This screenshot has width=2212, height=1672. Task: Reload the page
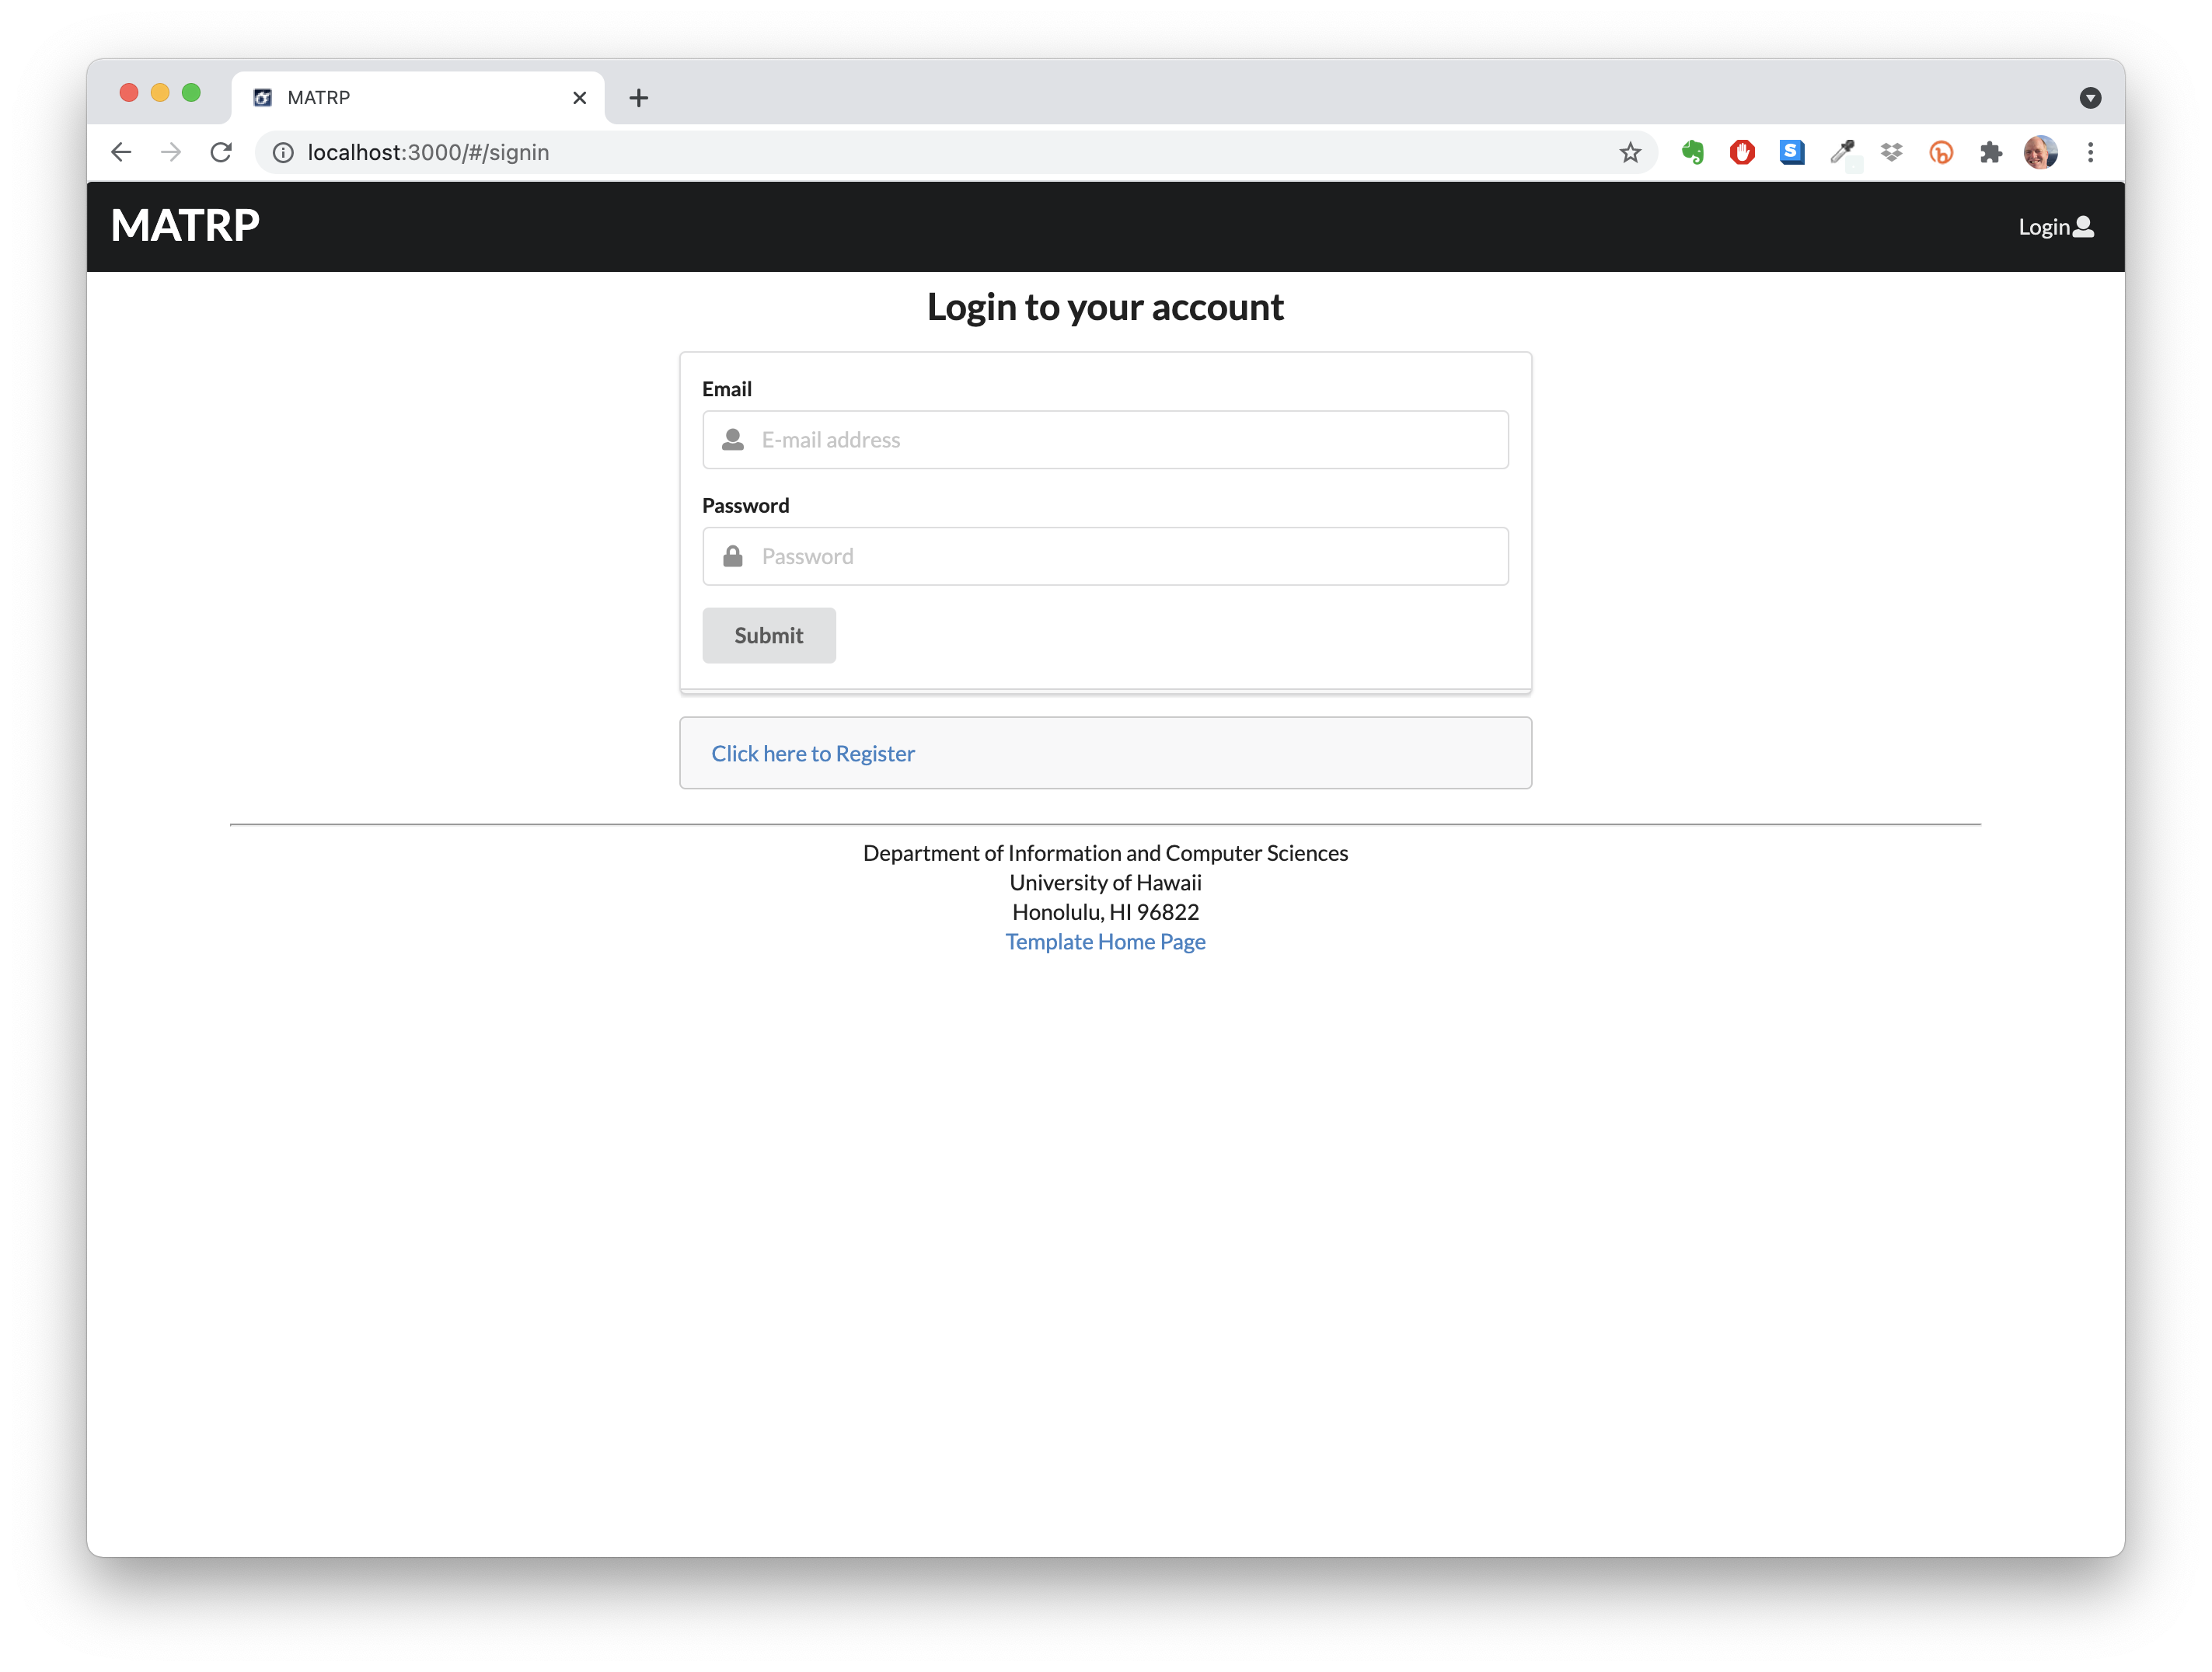(221, 152)
